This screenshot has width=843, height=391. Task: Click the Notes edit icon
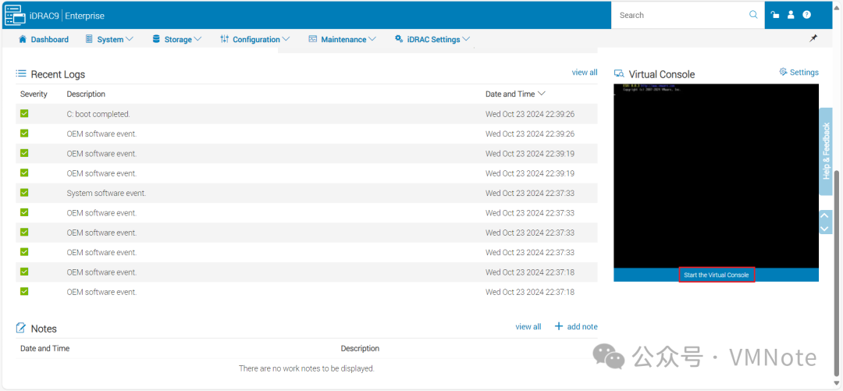click(21, 328)
